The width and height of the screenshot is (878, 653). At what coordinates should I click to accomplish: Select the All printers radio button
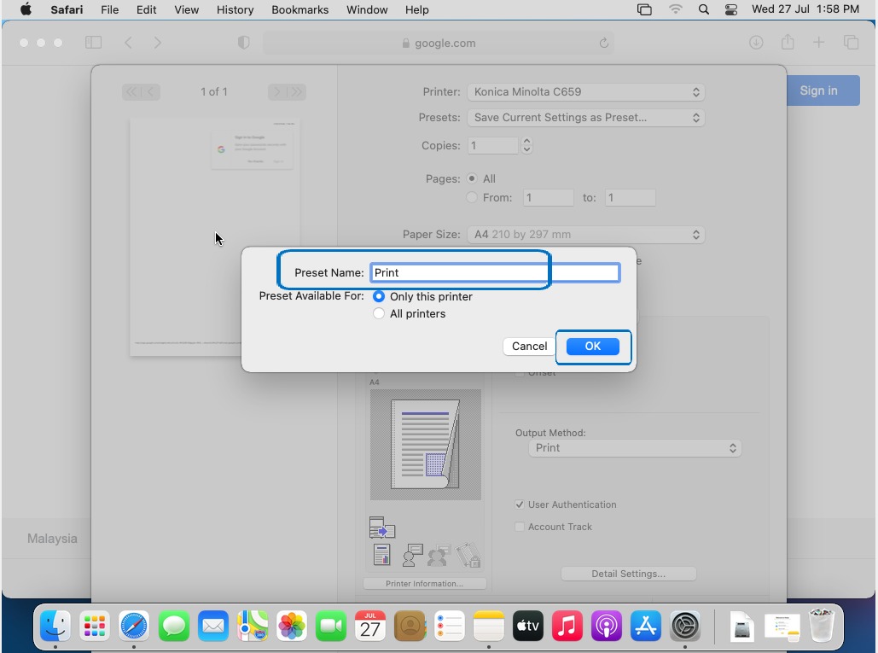tap(379, 313)
